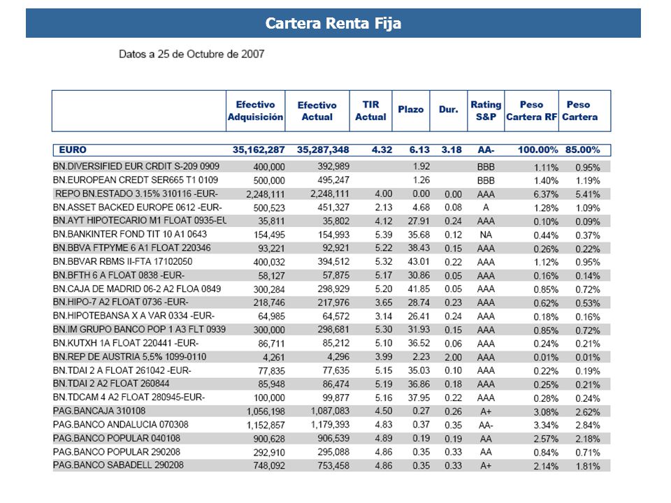
Task: Click BN.REP DE AUSTRIA duration 2.00
Action: pos(453,357)
